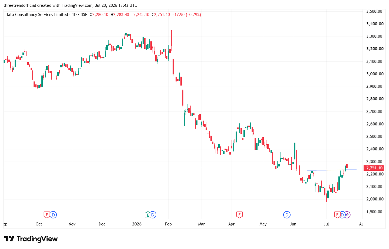This screenshot has width=389, height=249.
Task: Click the 3,300.00 price axis label
Action: (x=374, y=36)
